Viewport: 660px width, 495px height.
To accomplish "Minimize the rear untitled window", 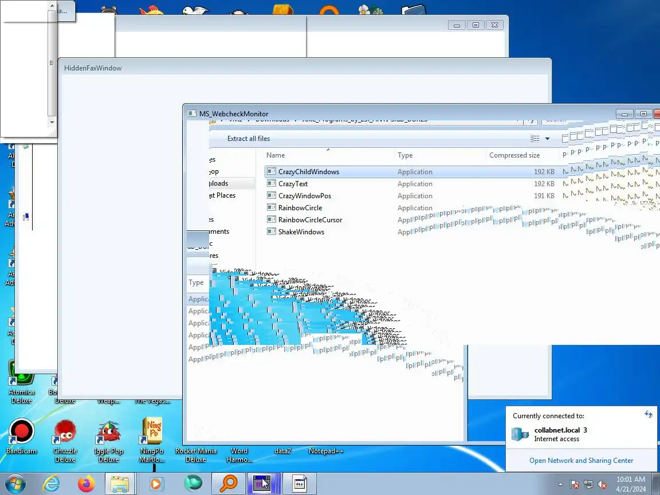I will pyautogui.click(x=457, y=25).
